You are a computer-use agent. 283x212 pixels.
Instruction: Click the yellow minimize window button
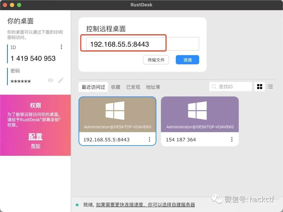tap(12, 5)
